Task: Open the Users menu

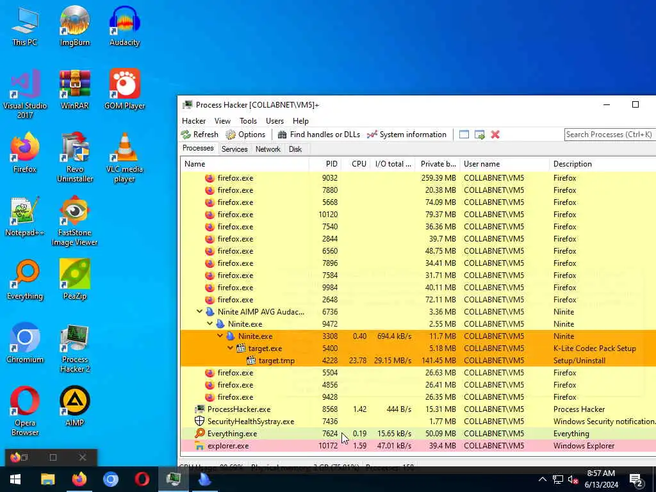Action: pos(275,121)
